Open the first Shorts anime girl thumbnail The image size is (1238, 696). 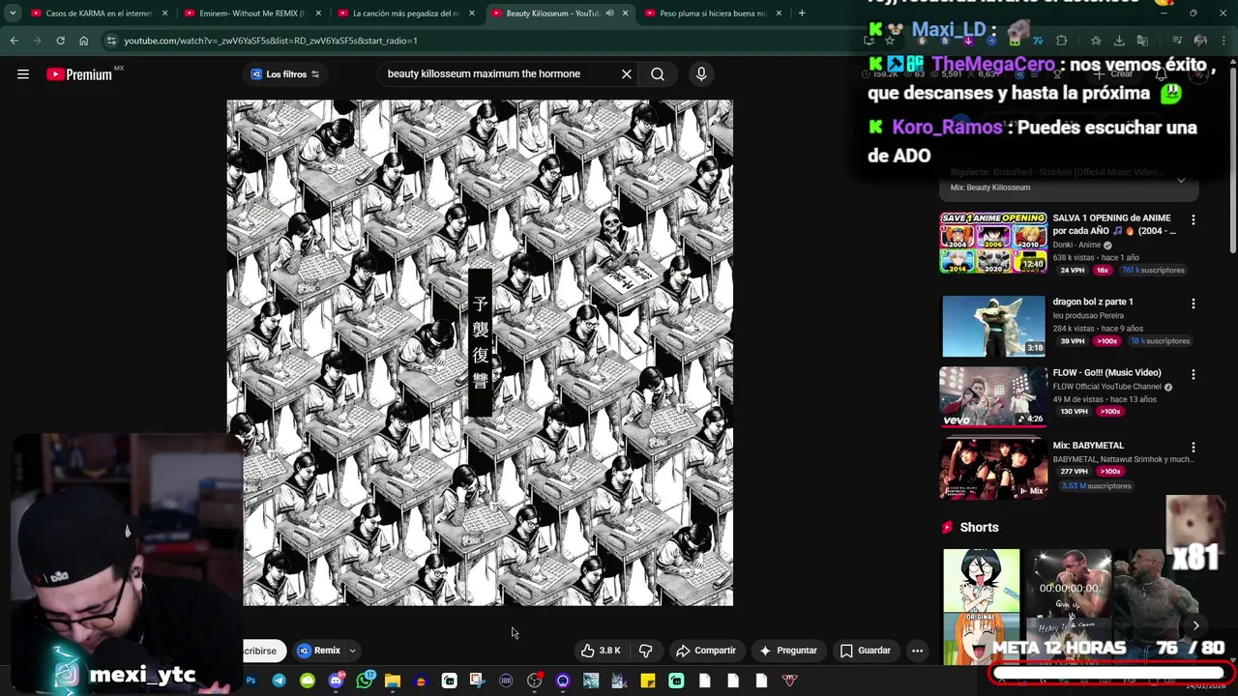click(982, 606)
